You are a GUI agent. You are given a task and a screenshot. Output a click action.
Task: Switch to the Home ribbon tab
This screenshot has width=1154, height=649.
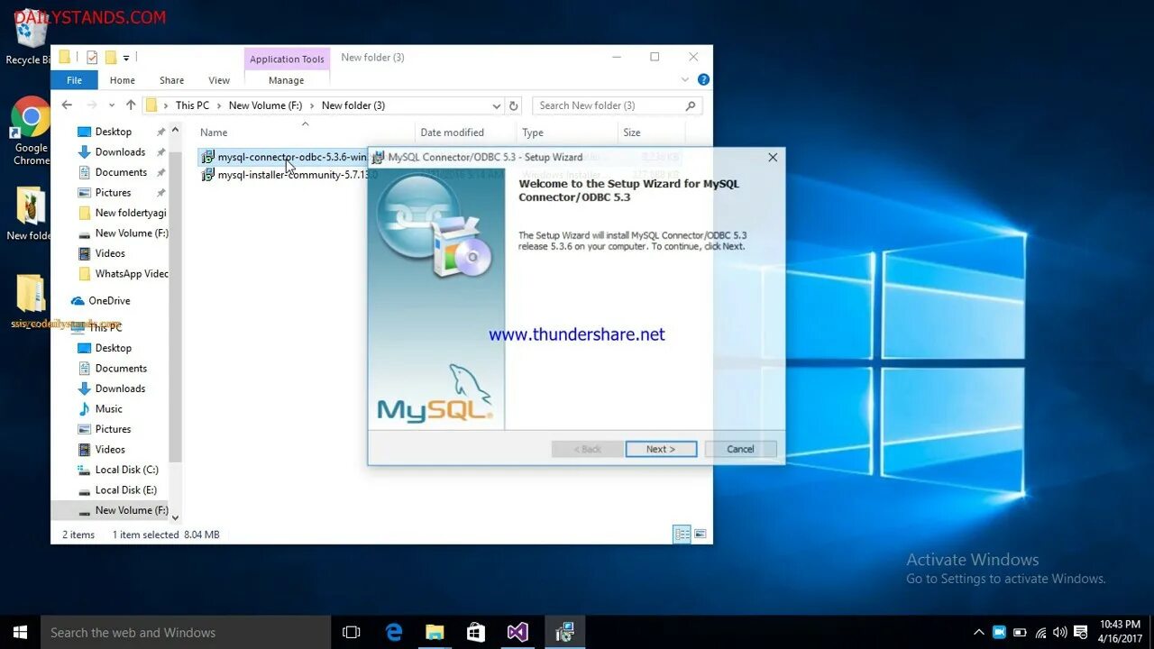coord(123,80)
